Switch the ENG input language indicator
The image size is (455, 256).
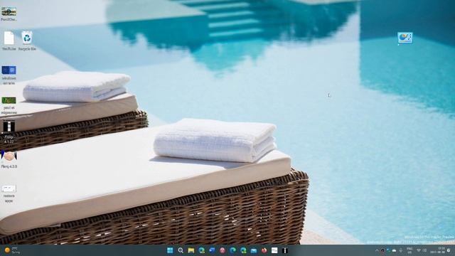pyautogui.click(x=409, y=250)
